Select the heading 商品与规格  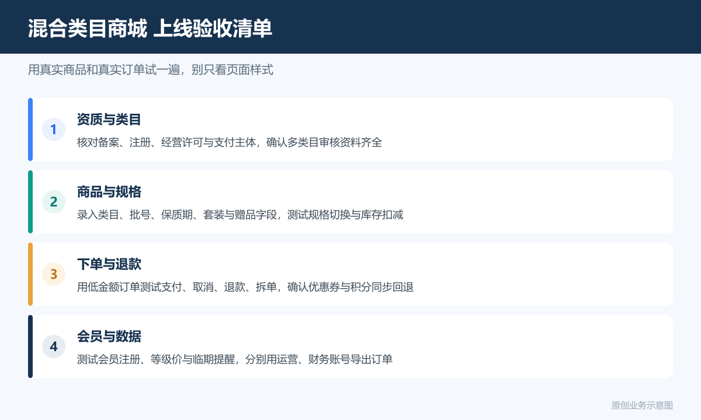pyautogui.click(x=109, y=192)
